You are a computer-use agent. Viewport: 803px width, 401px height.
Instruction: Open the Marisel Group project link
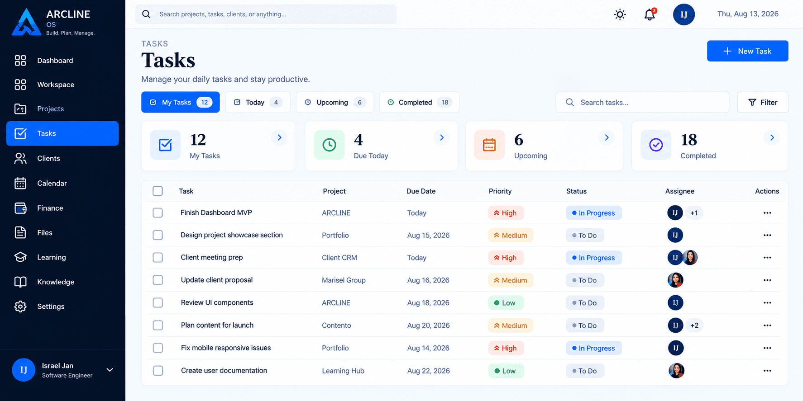344,280
